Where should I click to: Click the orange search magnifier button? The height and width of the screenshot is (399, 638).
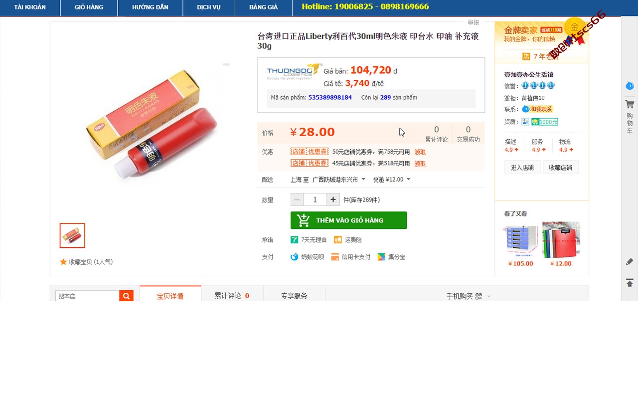[127, 296]
